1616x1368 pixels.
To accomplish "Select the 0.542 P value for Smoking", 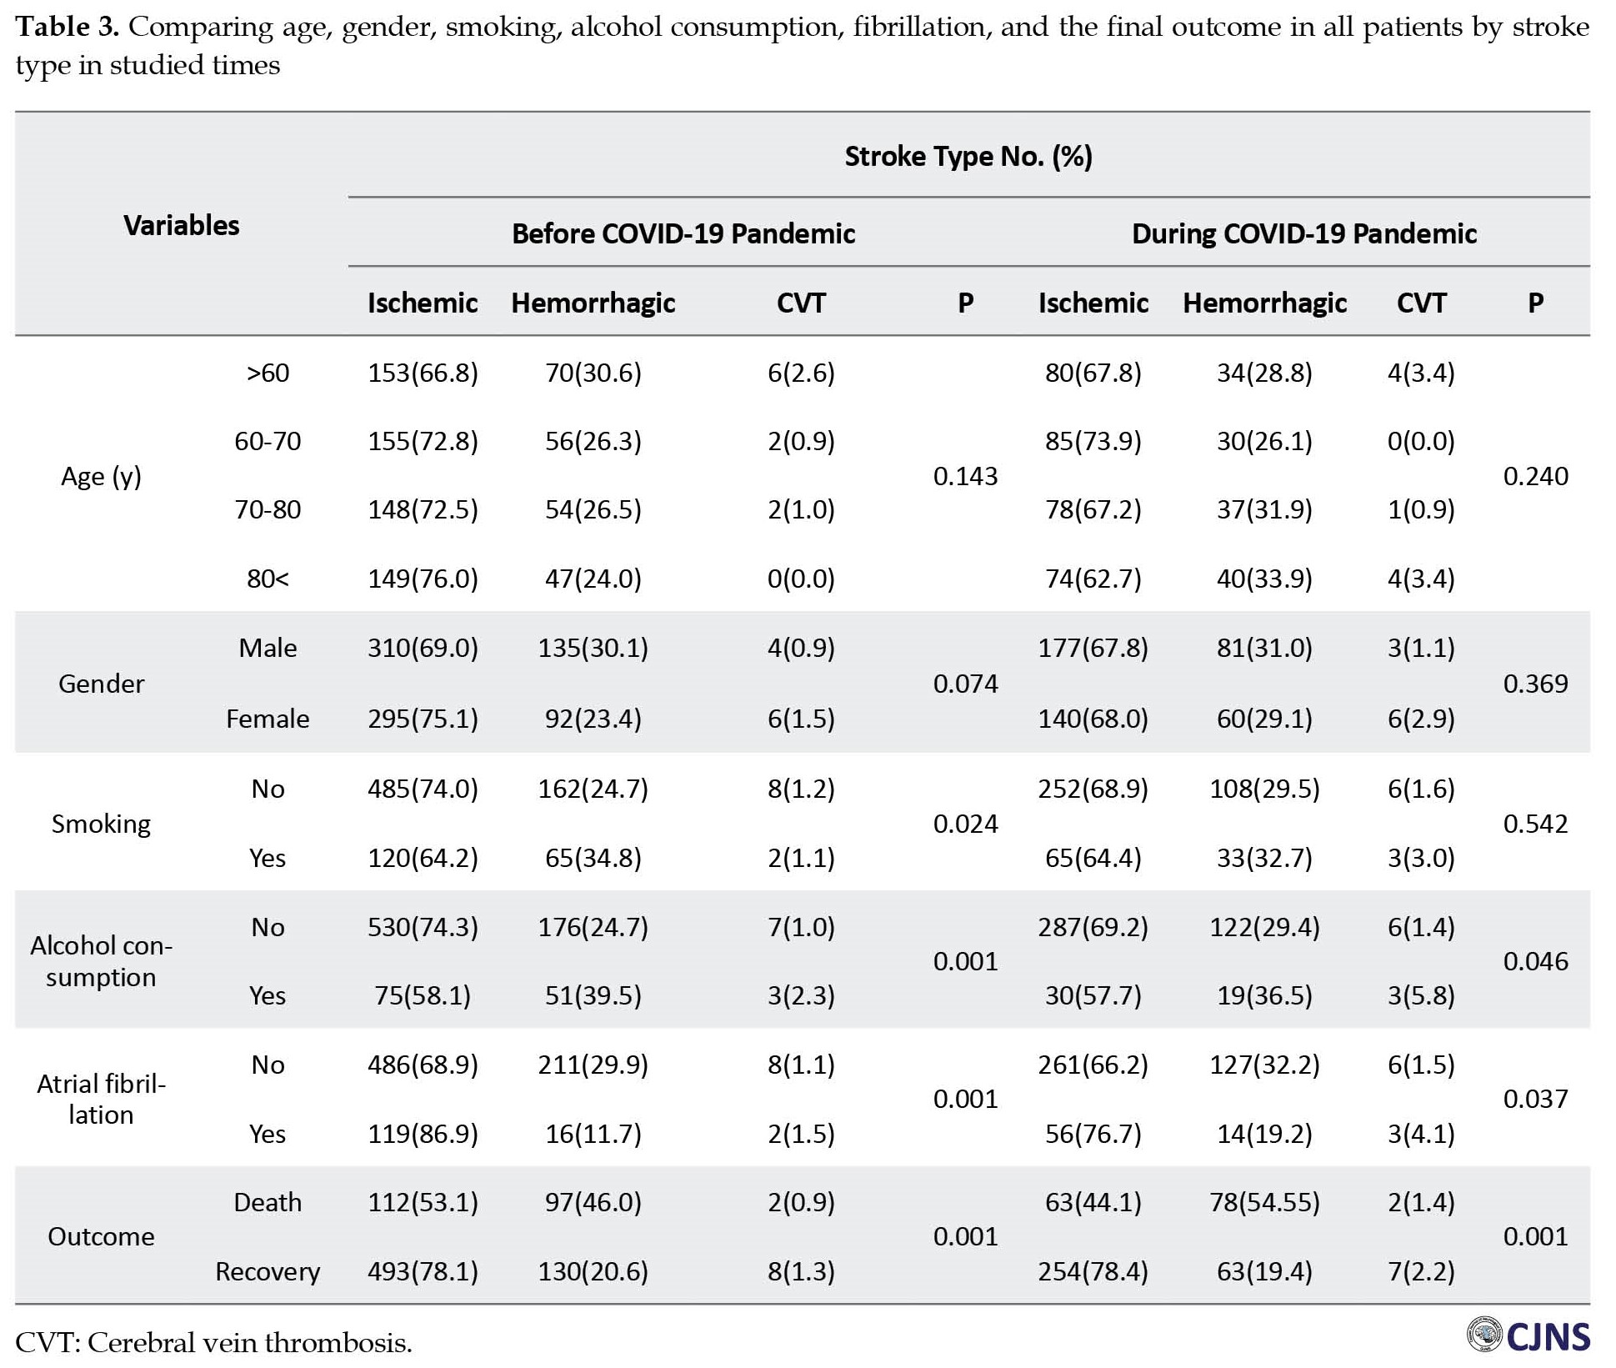I will [1535, 824].
